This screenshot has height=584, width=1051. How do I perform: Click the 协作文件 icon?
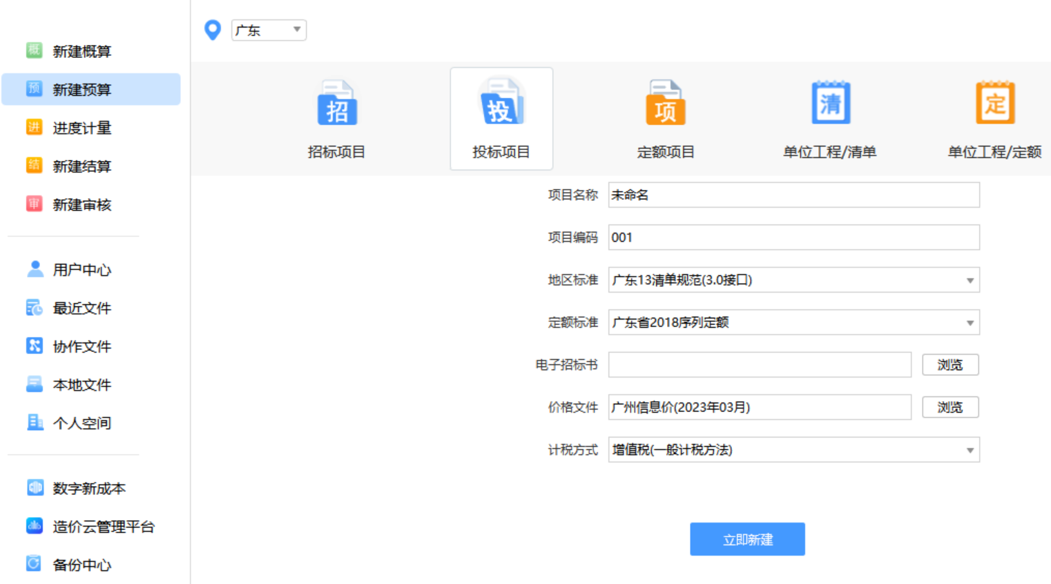click(35, 345)
